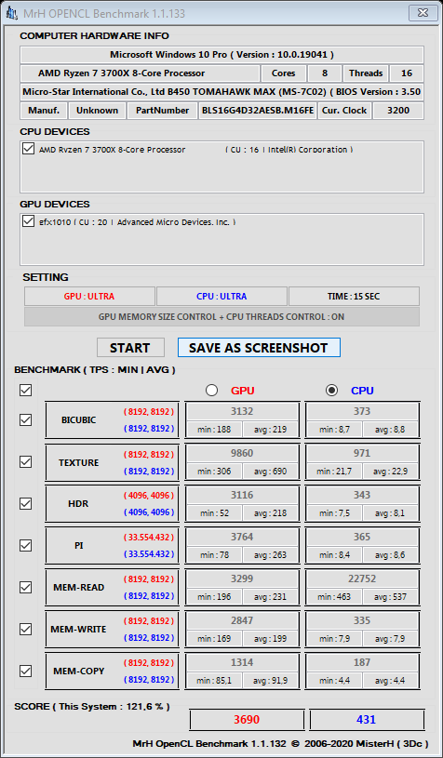The width and height of the screenshot is (443, 758).
Task: Click the BICUBIC CPU score 373
Action: [x=362, y=411]
